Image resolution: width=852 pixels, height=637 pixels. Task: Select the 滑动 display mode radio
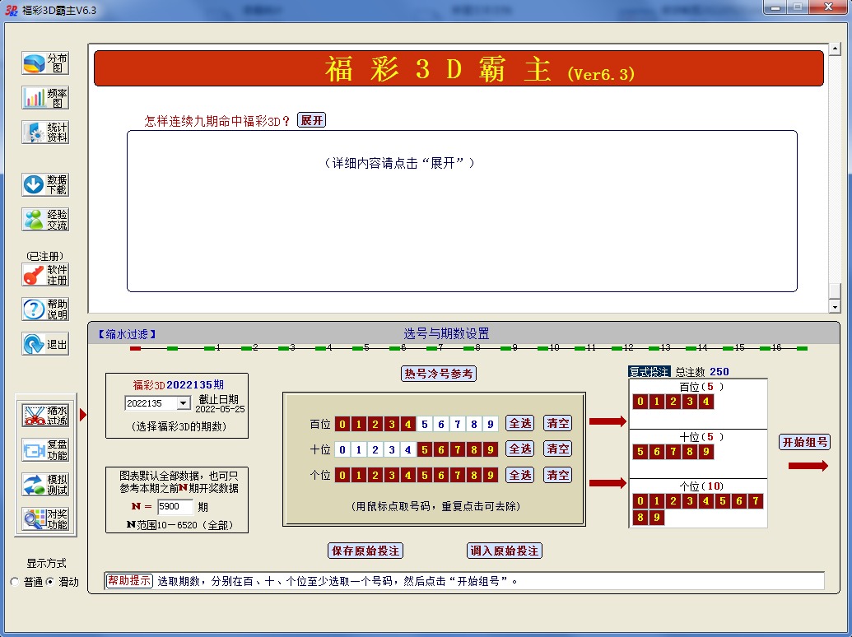pyautogui.click(x=50, y=582)
